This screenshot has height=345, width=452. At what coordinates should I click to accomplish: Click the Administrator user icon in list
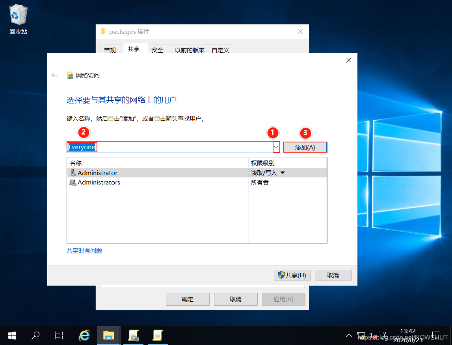coord(73,173)
